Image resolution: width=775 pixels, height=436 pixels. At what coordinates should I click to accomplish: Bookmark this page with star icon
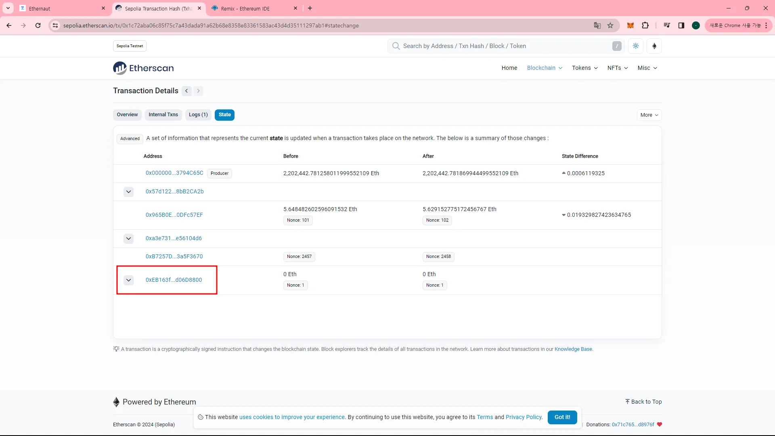click(610, 25)
